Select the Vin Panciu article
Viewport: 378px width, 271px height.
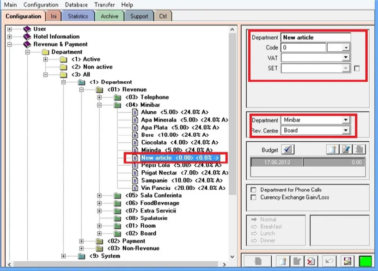[x=183, y=188]
